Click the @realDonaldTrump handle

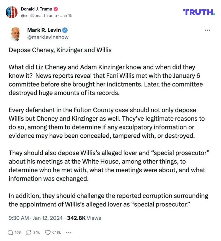(39, 16)
